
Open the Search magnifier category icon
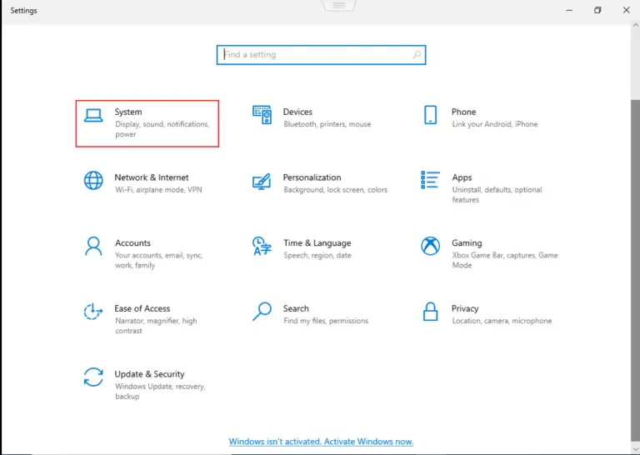tap(262, 312)
